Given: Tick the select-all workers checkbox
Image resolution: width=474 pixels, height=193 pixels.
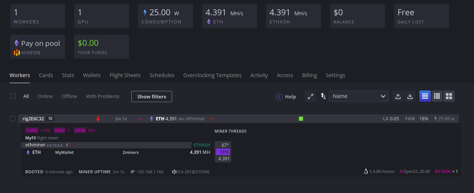Looking at the screenshot, I should coord(13,96).
